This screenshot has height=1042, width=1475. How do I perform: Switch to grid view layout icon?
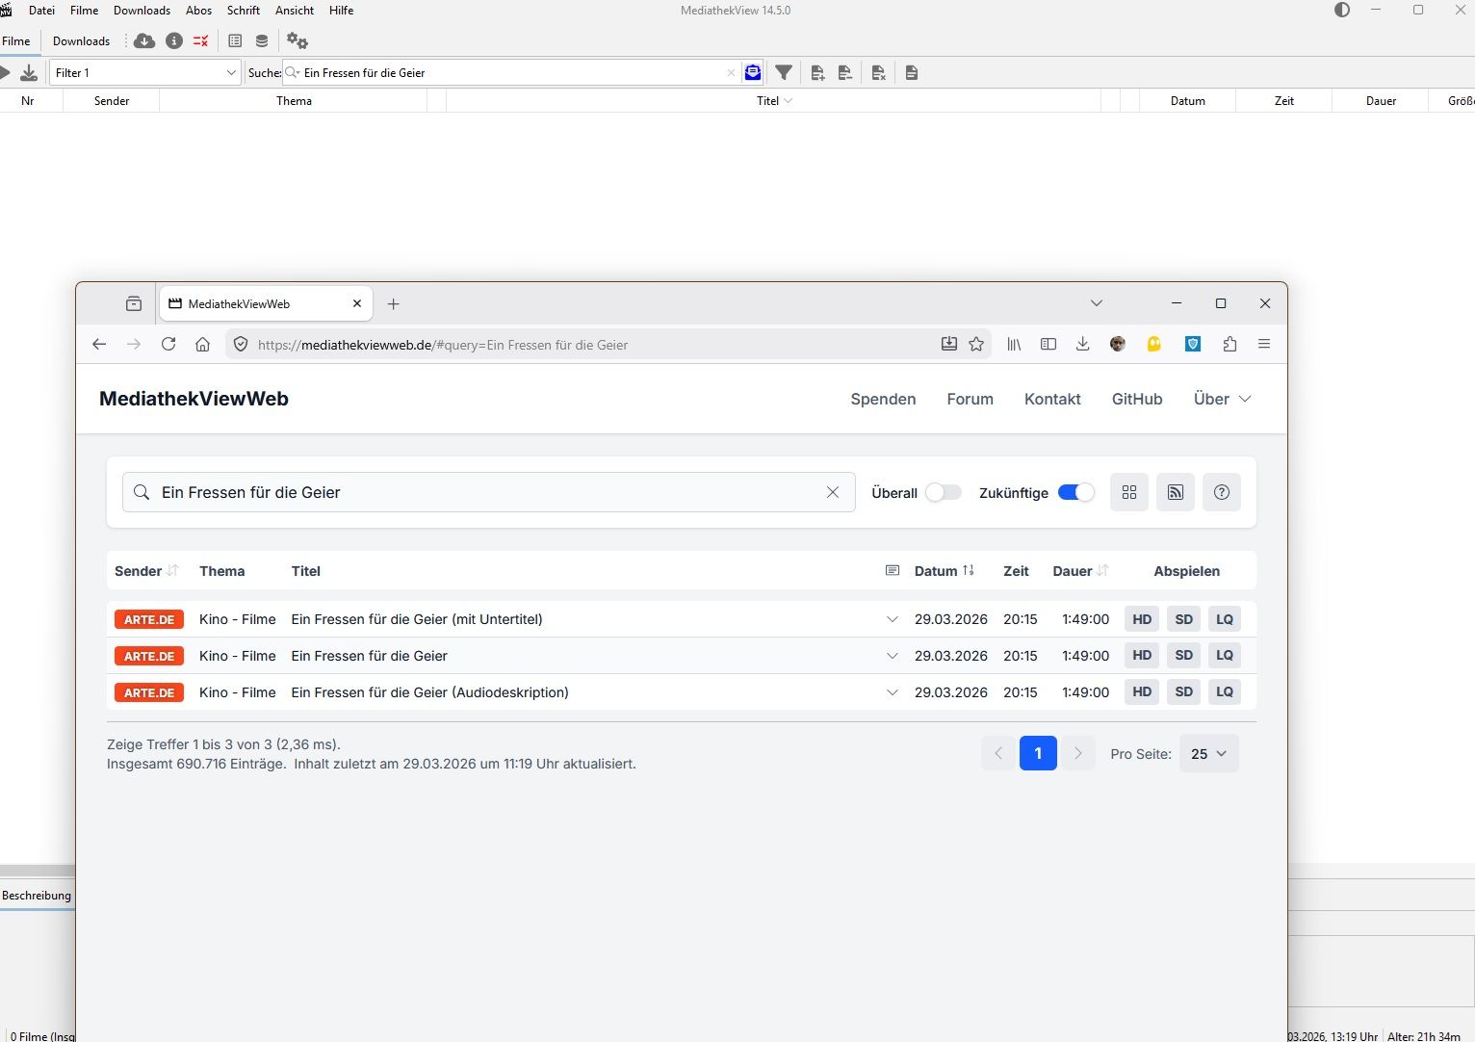pos(1128,492)
